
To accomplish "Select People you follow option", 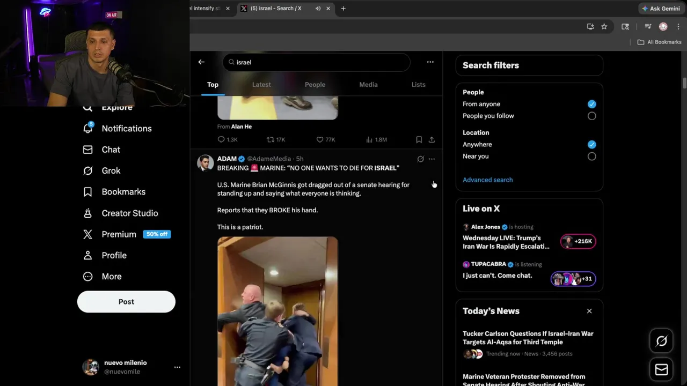I will (x=591, y=116).
